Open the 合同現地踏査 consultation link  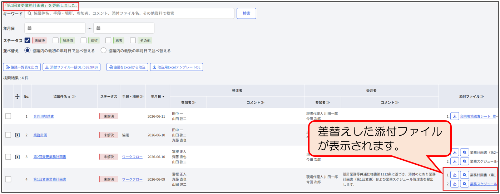tap(44, 116)
